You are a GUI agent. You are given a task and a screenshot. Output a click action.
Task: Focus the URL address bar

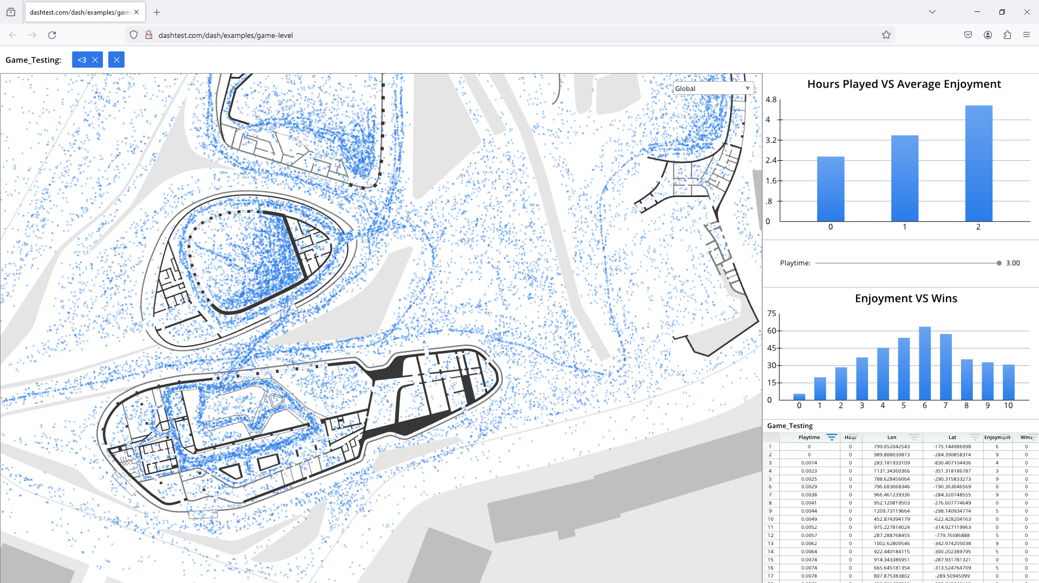pyautogui.click(x=509, y=35)
